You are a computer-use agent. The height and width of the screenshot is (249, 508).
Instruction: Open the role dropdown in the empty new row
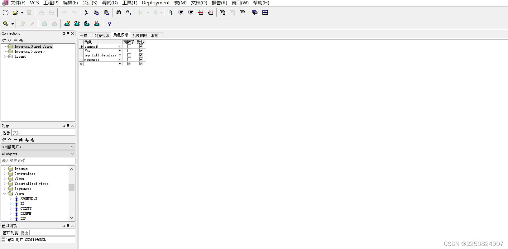[120, 64]
